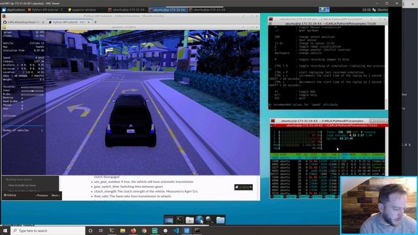Click the Reverse indicator in HUD

(22, 98)
